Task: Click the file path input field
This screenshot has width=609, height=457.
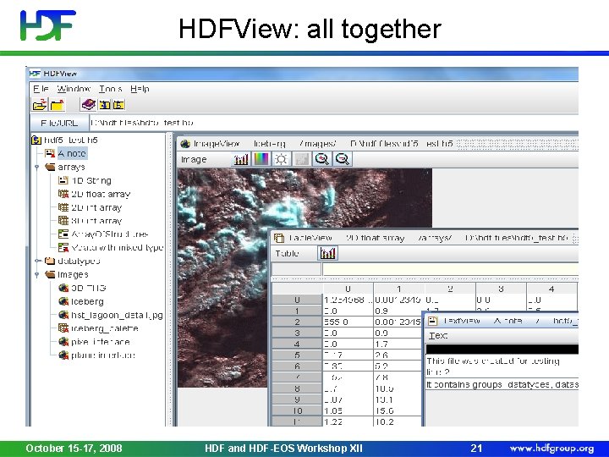Action: [333, 124]
